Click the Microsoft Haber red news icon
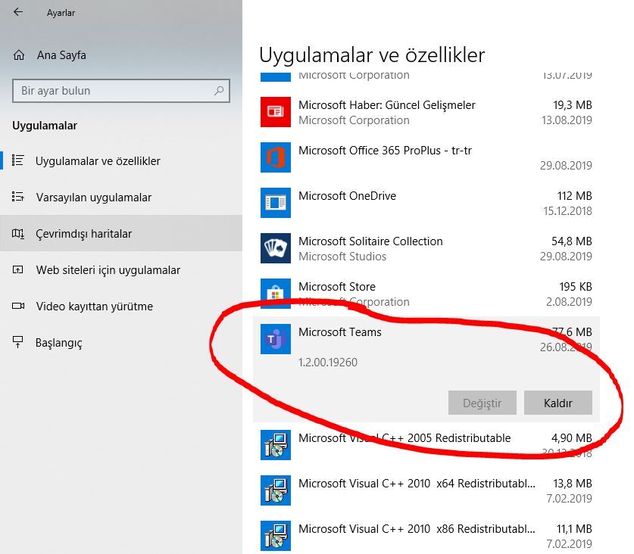The image size is (634, 554). point(276,112)
